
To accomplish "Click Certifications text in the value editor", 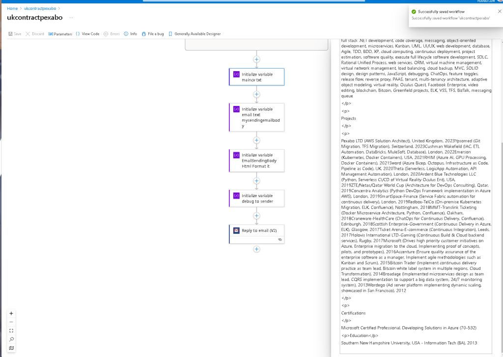I will point(353,313).
